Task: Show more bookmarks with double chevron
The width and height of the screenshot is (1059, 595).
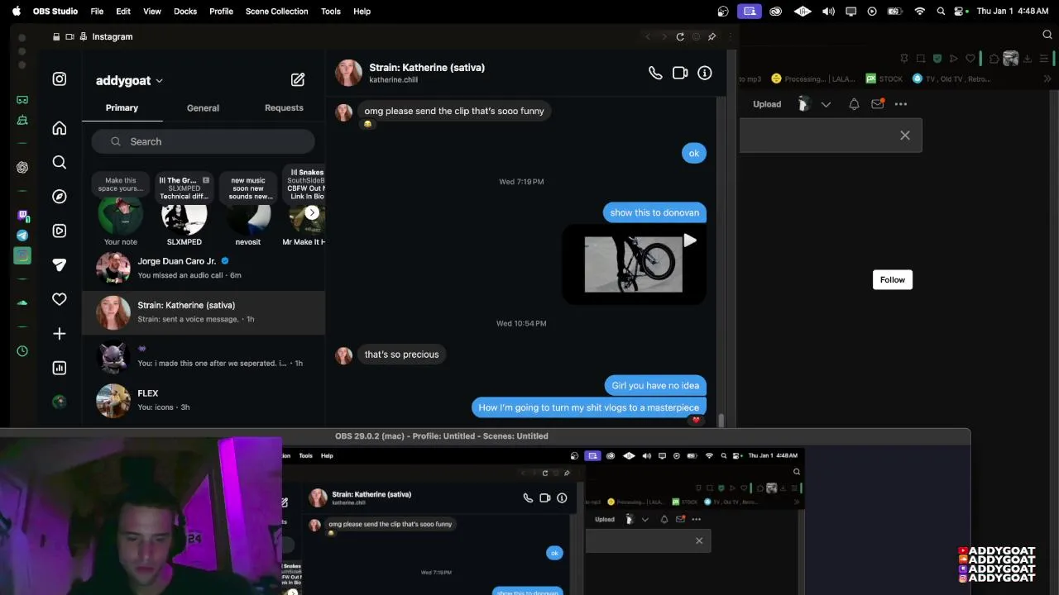Action: (1047, 79)
